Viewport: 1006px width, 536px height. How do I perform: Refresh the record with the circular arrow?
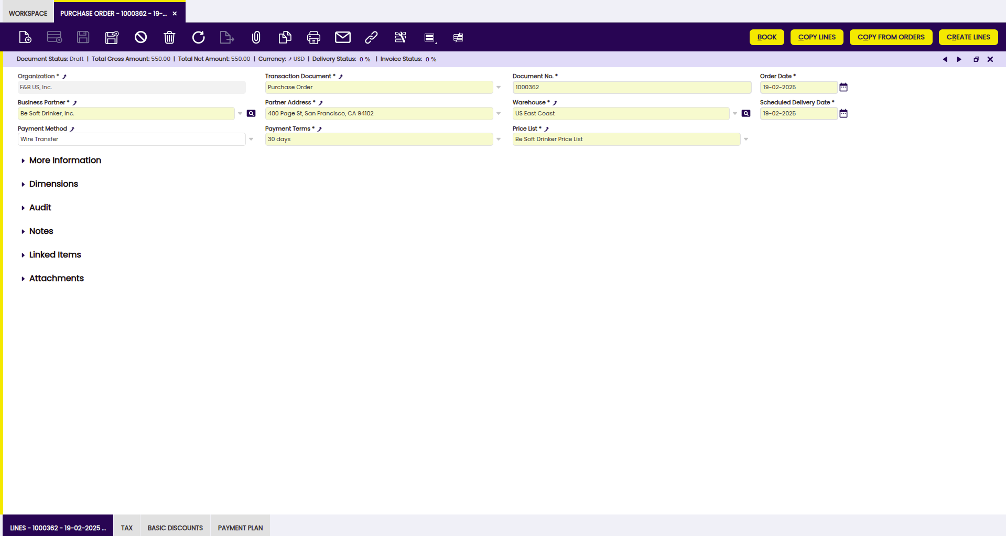(x=198, y=37)
